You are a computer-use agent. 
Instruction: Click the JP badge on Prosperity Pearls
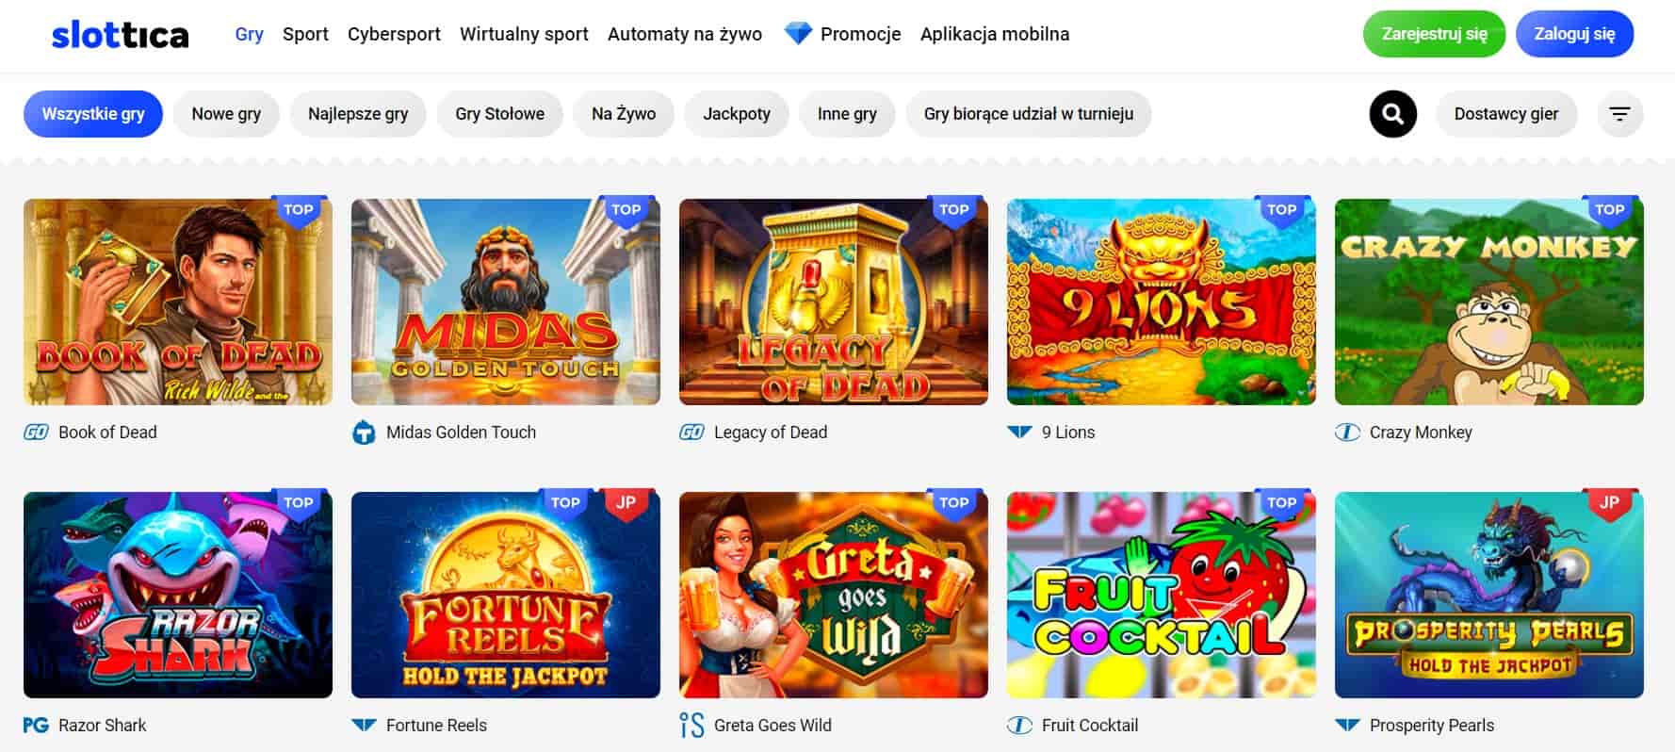coord(1609,503)
